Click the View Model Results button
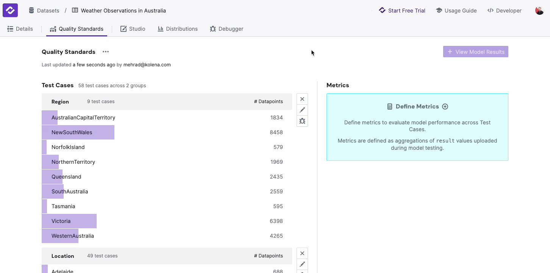 click(475, 52)
